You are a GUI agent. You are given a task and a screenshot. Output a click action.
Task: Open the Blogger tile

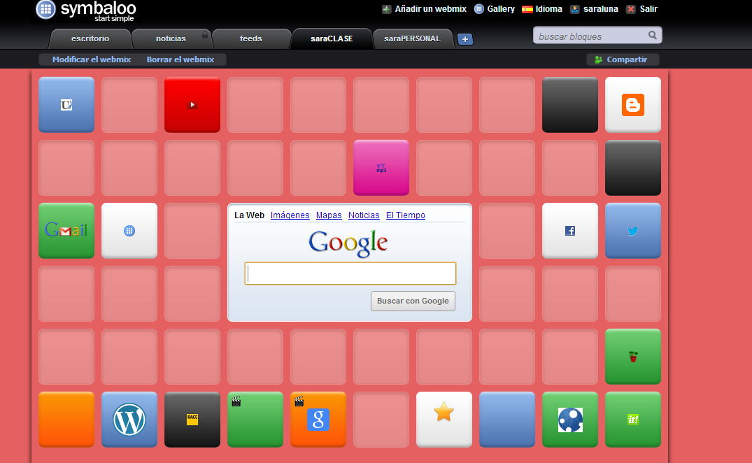(633, 104)
